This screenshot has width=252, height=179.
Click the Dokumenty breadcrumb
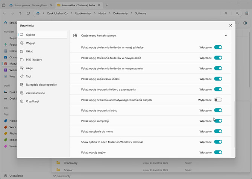coord(120,13)
